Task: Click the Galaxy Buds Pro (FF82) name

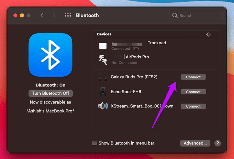Action: coord(134,77)
